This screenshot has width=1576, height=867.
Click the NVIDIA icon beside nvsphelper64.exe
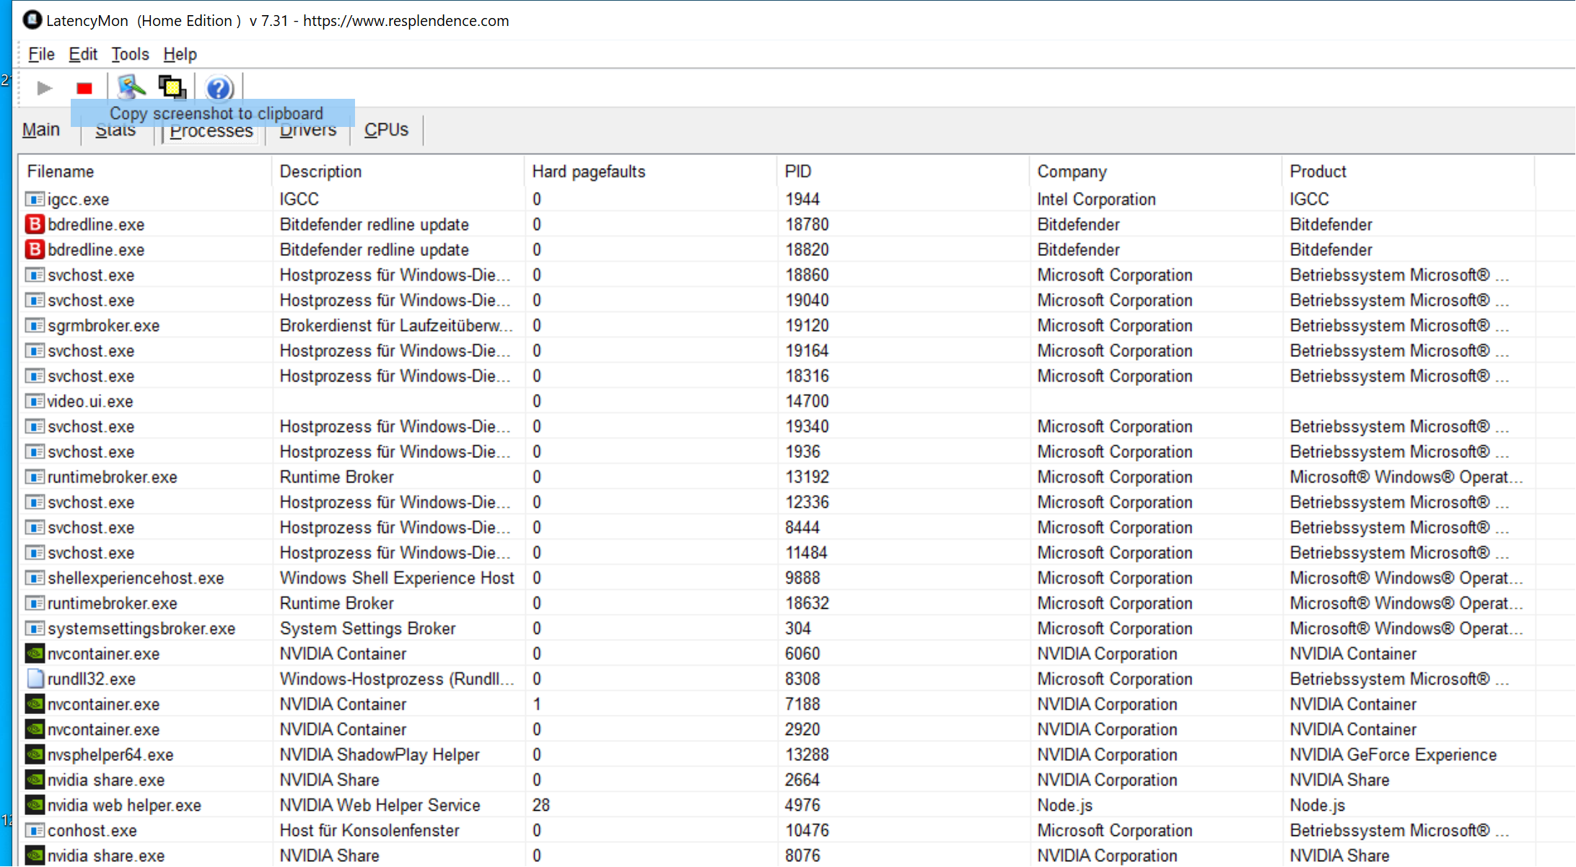[x=34, y=754]
